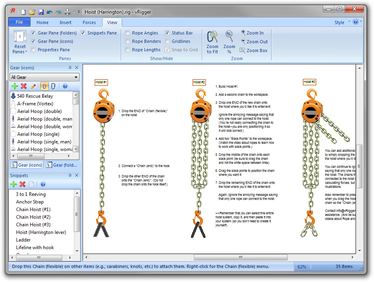Image resolution: width=374 pixels, height=282 pixels.
Task: Expand the Reset Panes dropdown arrow
Action: tap(26, 52)
